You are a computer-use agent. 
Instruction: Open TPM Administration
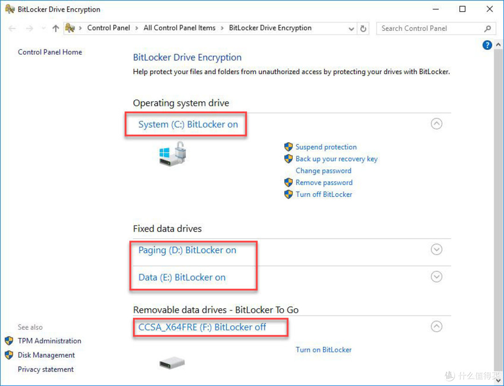[49, 341]
